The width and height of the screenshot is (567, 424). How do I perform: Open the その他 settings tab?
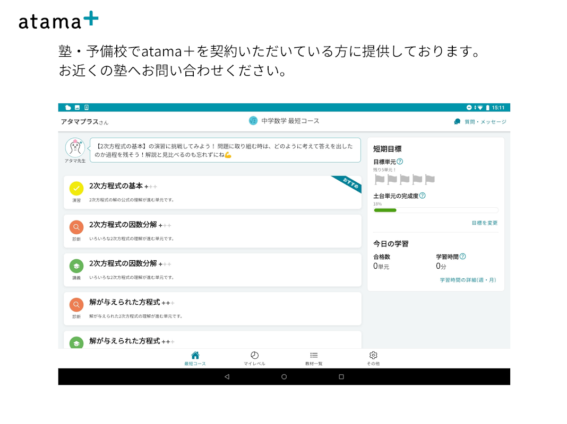[x=373, y=358]
